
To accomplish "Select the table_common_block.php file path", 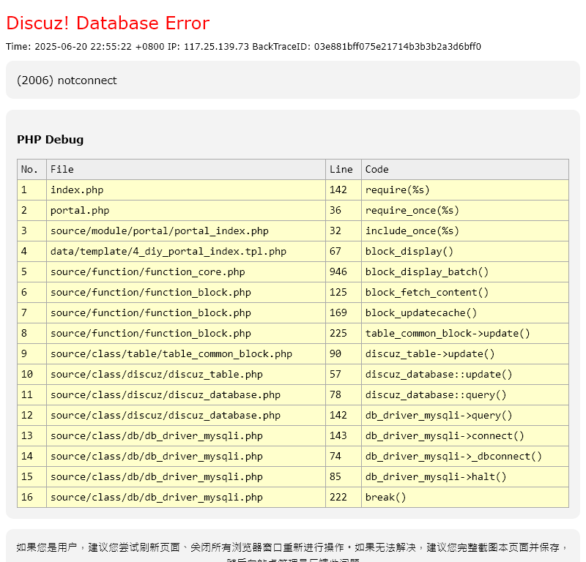I will (x=171, y=354).
